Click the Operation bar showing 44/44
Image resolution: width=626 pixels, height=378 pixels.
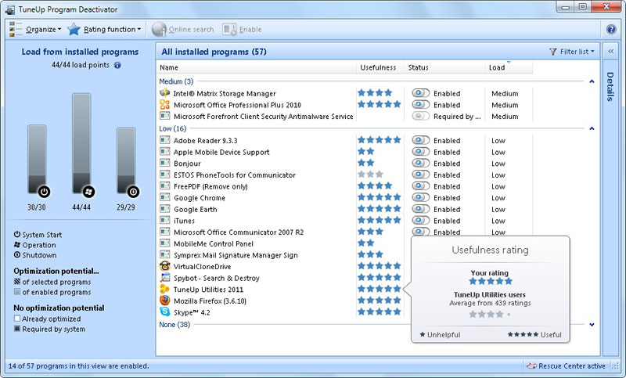(81, 144)
